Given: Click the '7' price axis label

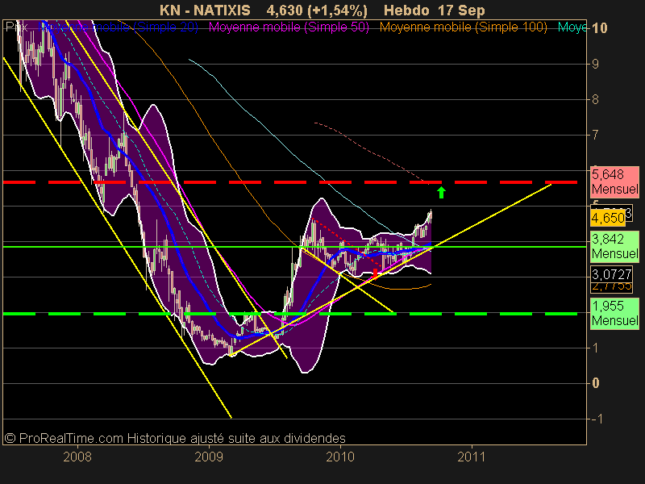Looking at the screenshot, I should click(x=595, y=135).
